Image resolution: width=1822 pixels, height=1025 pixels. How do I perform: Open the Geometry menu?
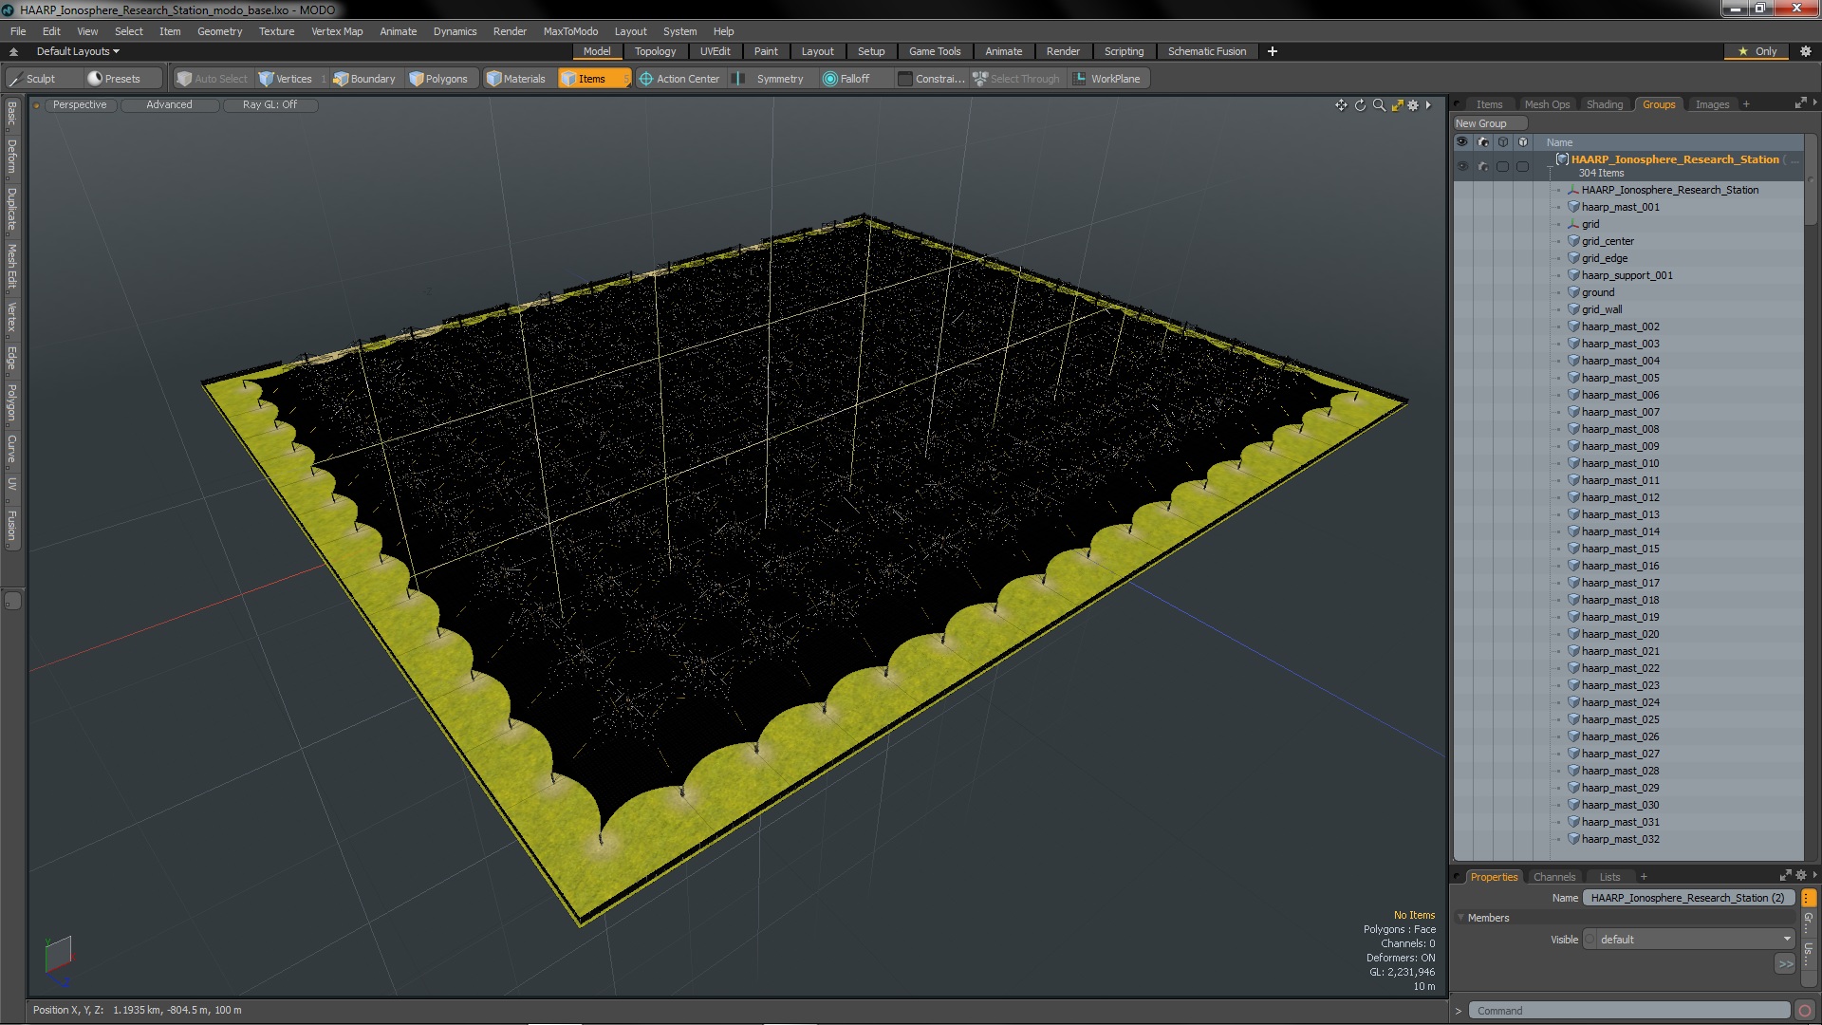(x=219, y=31)
